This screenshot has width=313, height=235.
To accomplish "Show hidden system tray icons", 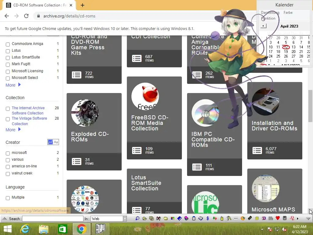I will [262, 229].
